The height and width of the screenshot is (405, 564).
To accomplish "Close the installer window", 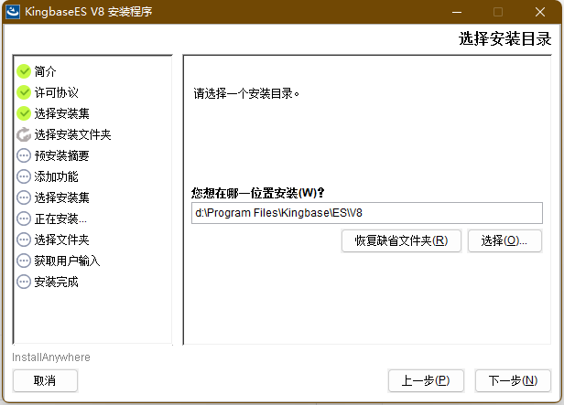I will pos(540,12).
